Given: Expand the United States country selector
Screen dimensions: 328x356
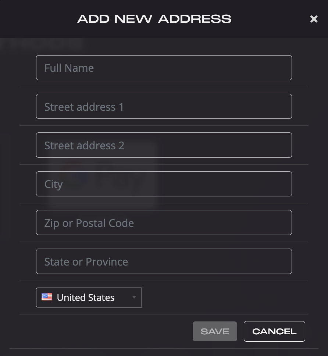Looking at the screenshot, I should coord(89,297).
